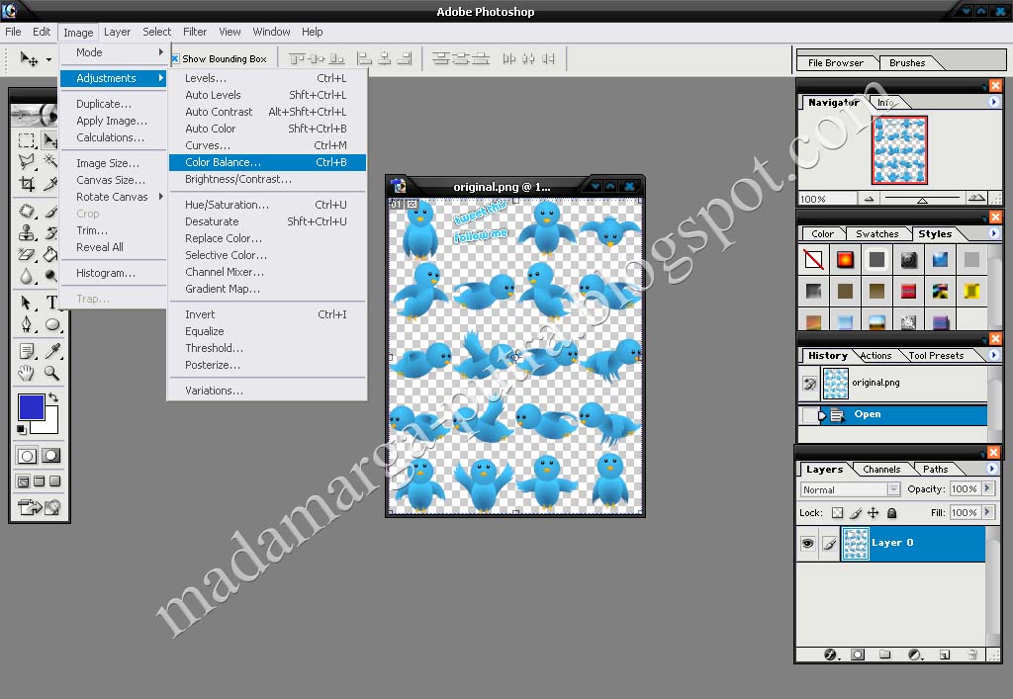Image resolution: width=1013 pixels, height=699 pixels.
Task: Switch to the Actions tab
Action: point(876,356)
